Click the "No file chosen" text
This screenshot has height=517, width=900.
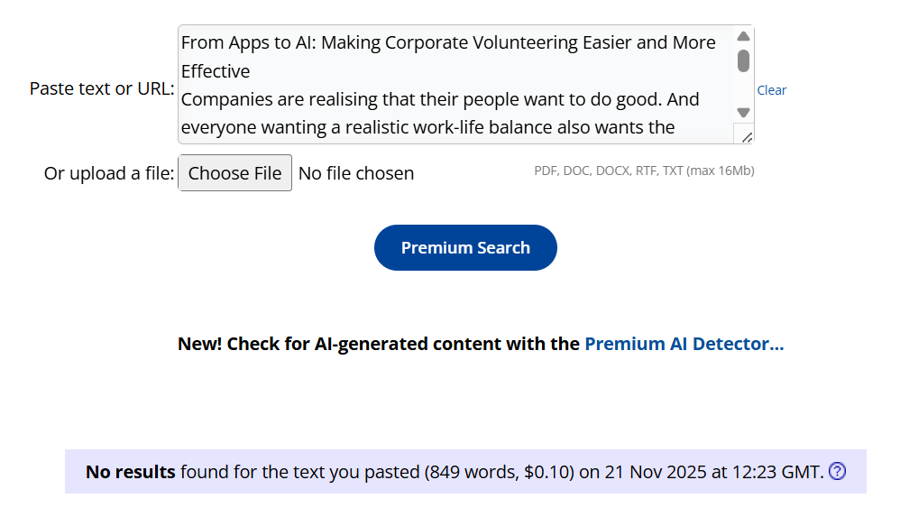(x=356, y=173)
